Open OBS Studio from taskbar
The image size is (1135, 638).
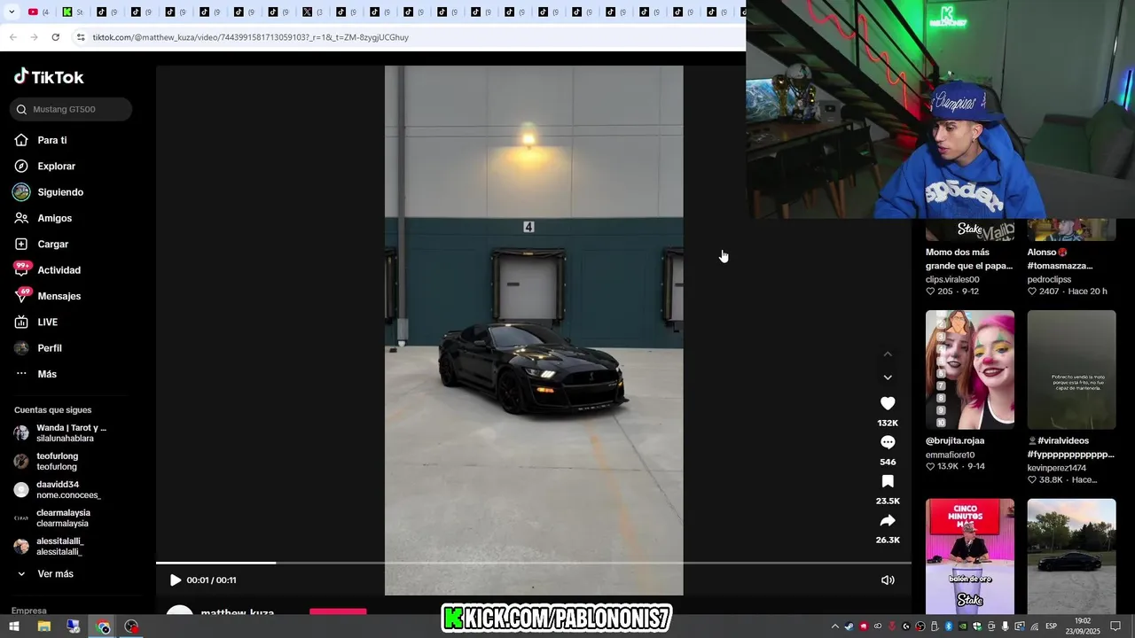pos(132,626)
